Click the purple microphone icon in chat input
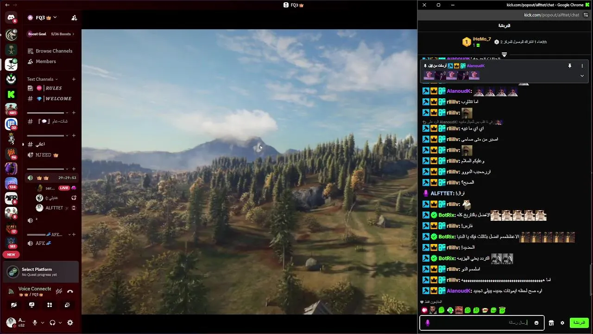The image size is (593, 334). point(428,323)
